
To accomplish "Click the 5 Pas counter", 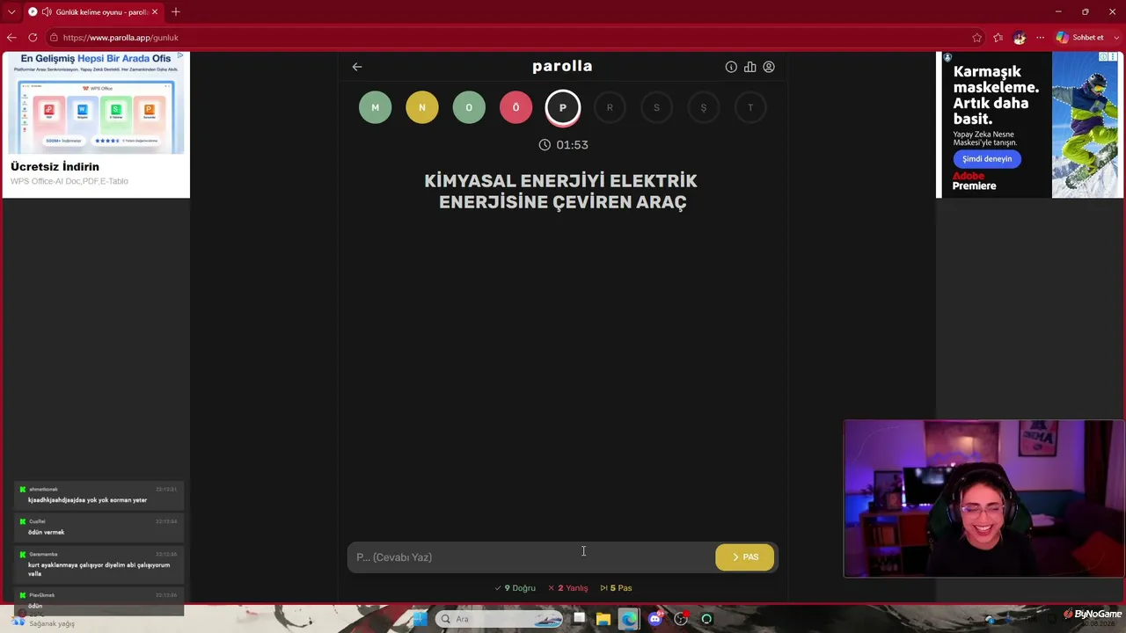I will (617, 588).
